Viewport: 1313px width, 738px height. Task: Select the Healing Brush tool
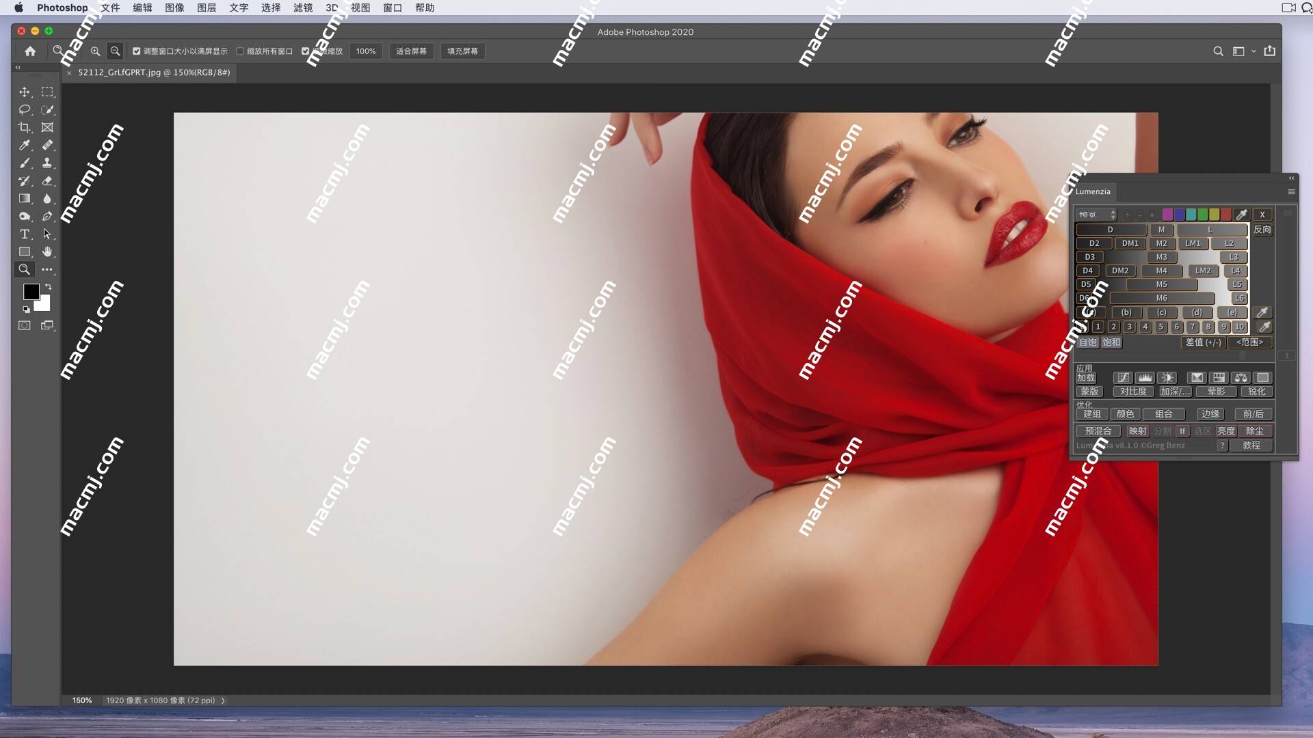pos(47,146)
